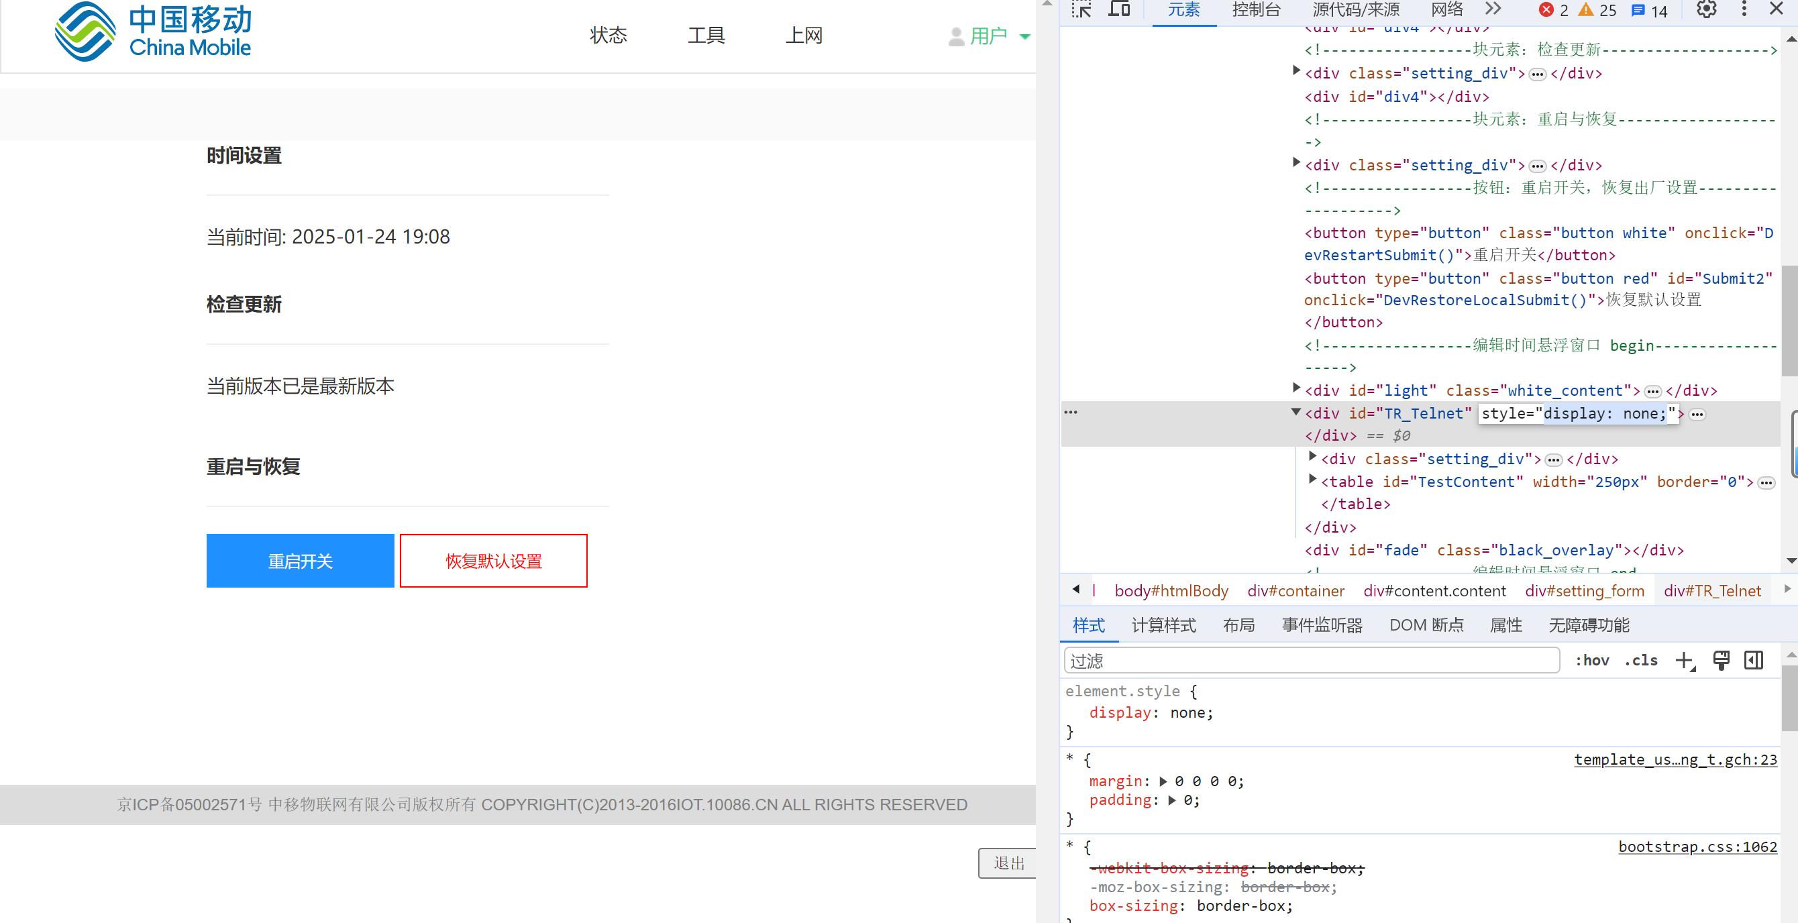Click the inspect element picker icon
The height and width of the screenshot is (923, 1798).
[x=1082, y=9]
